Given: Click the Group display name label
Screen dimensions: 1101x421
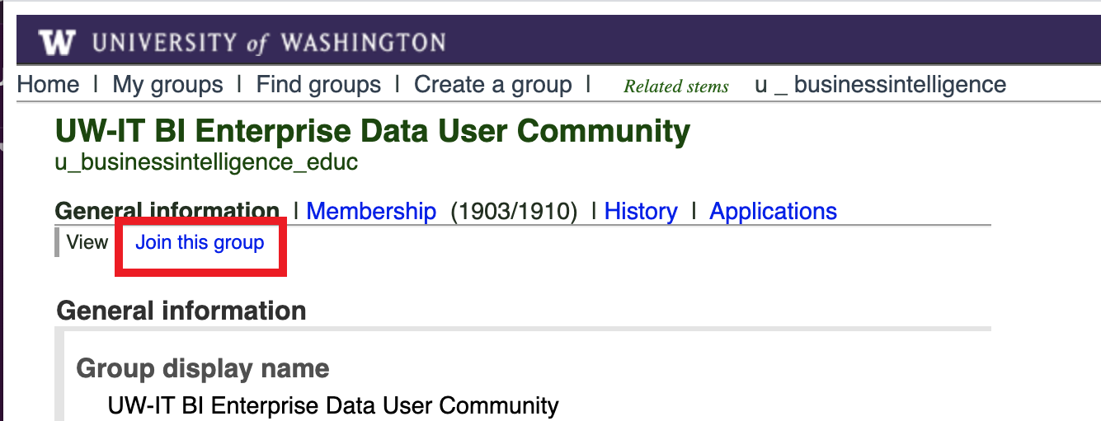Looking at the screenshot, I should 203,368.
